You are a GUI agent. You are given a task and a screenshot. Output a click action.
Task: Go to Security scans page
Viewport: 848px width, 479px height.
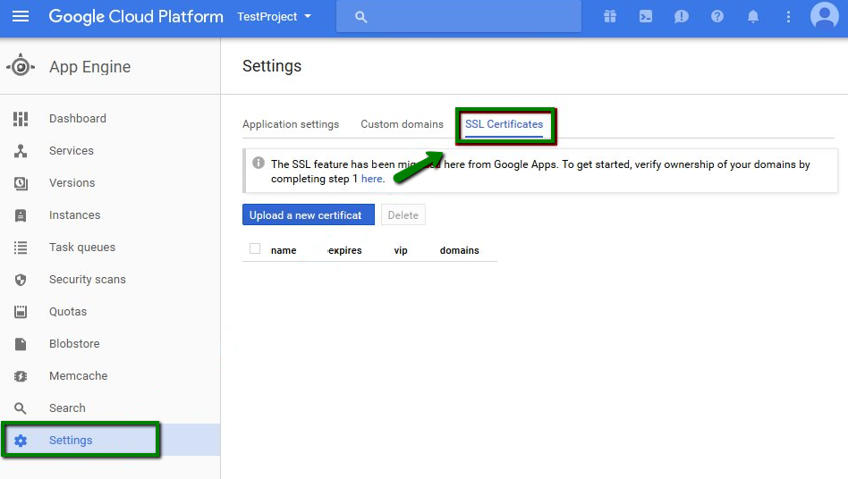point(88,279)
